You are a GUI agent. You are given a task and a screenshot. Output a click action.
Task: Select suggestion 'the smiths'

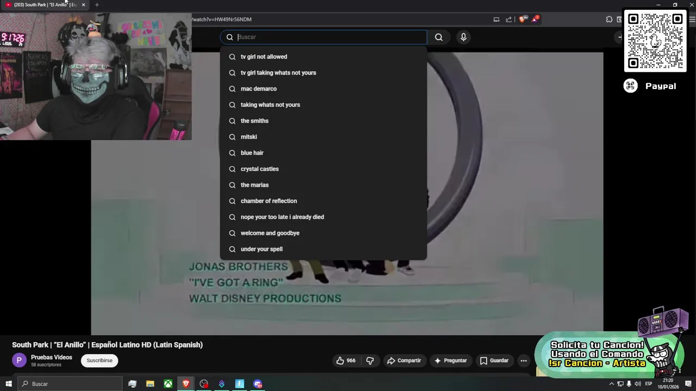(x=324, y=121)
